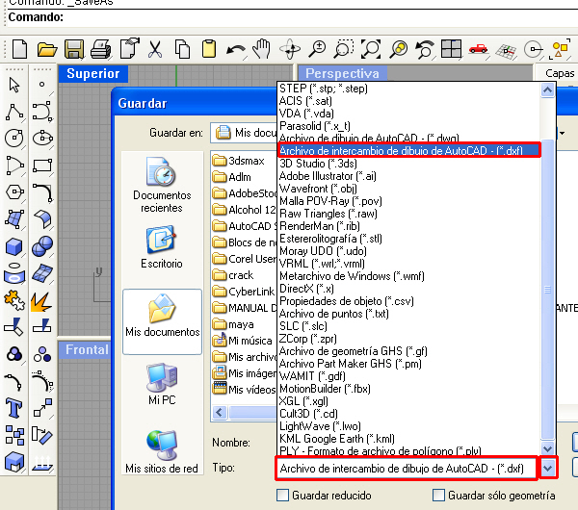
Task: Activate the Superior viewport title
Action: pos(92,74)
